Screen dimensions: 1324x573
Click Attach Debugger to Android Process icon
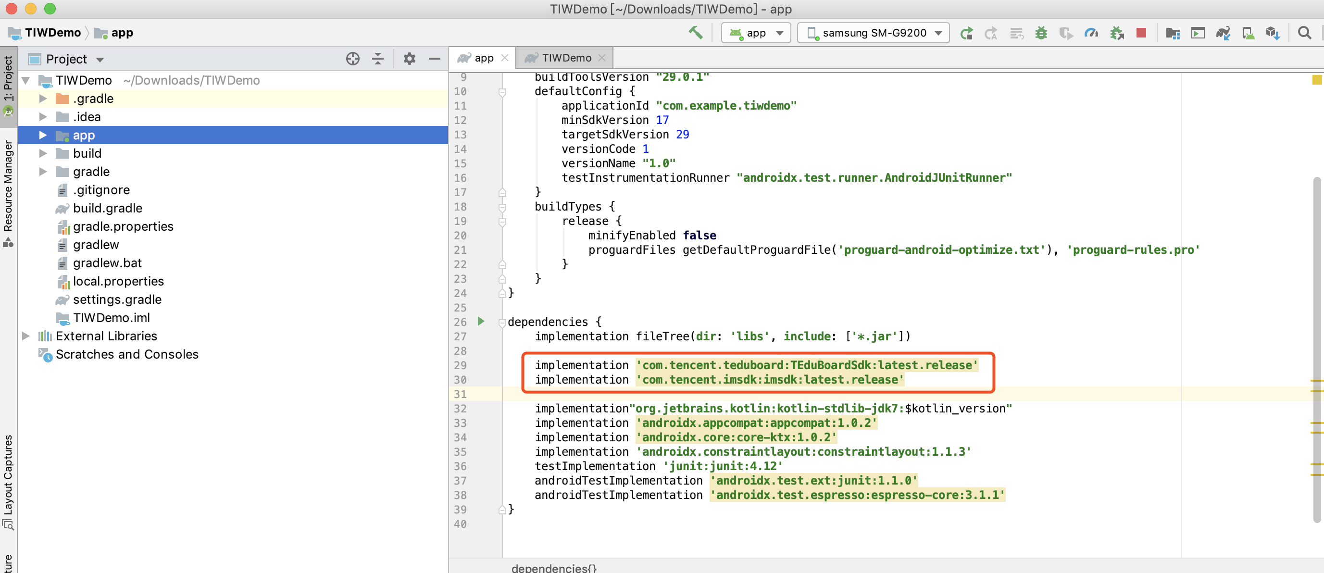(1116, 33)
